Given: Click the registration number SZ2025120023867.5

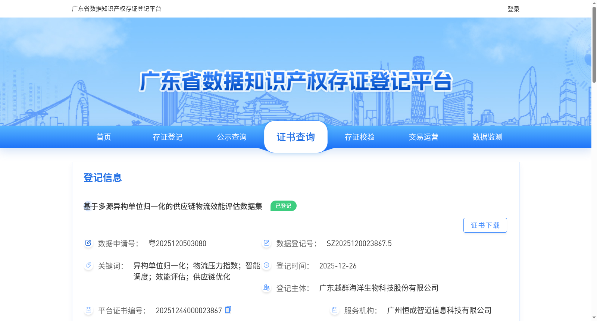Looking at the screenshot, I should coord(359,243).
